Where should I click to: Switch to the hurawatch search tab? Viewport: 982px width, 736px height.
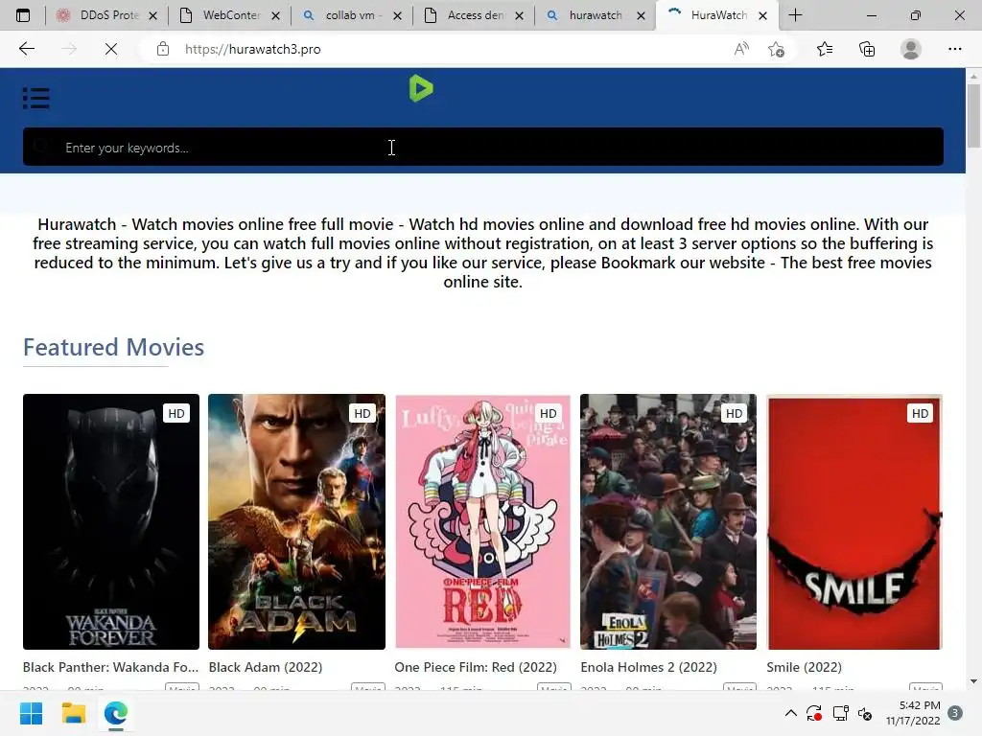click(x=595, y=15)
